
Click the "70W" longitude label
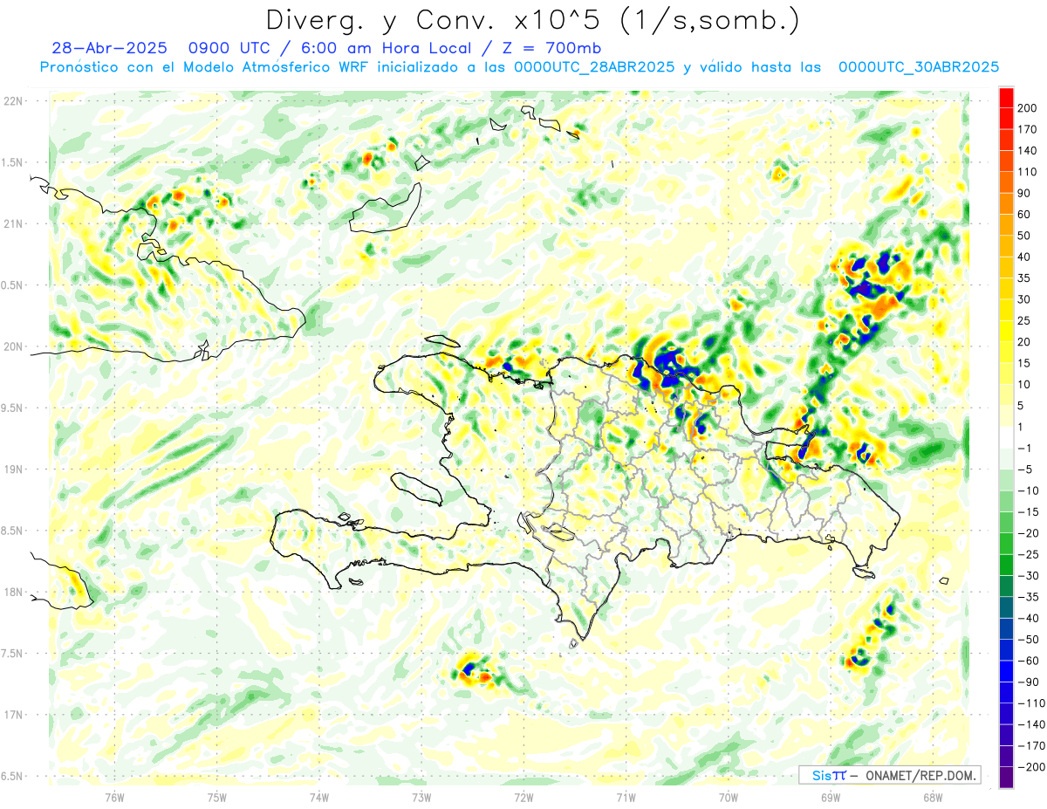coord(728,797)
